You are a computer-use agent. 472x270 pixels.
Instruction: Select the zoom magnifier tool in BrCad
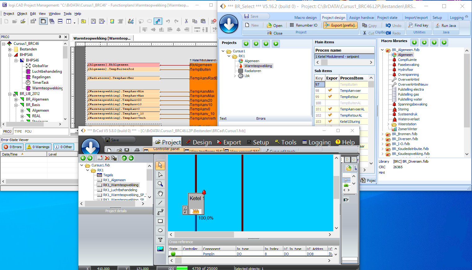[x=160, y=184]
